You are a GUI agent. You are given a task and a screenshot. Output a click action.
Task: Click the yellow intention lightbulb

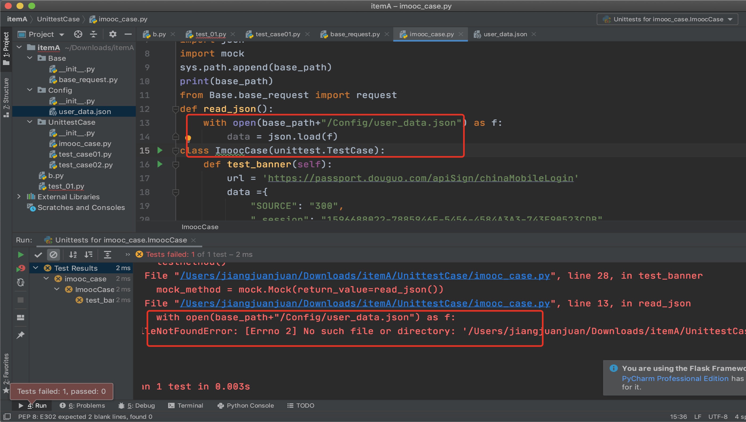[188, 139]
